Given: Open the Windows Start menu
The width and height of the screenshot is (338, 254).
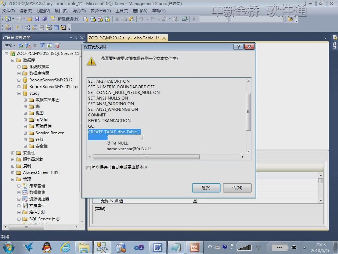Looking at the screenshot, I should [9, 247].
